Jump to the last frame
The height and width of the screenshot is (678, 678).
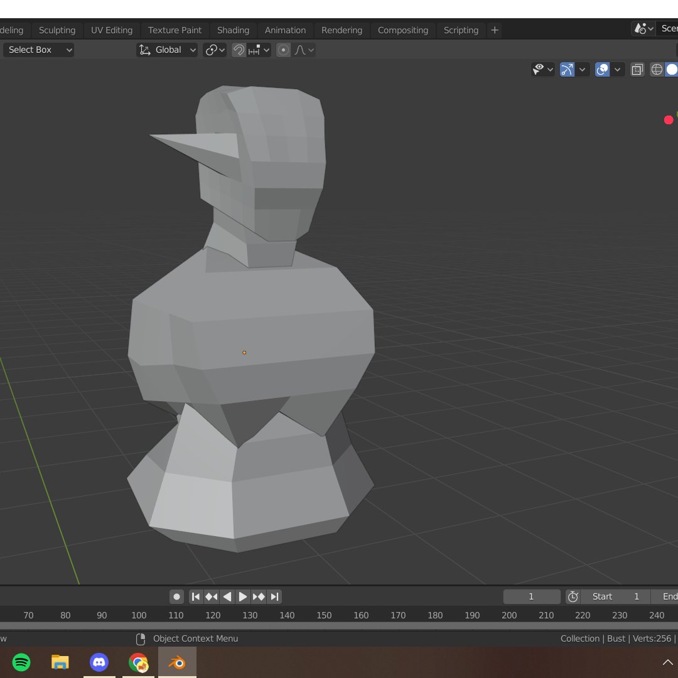pos(274,597)
